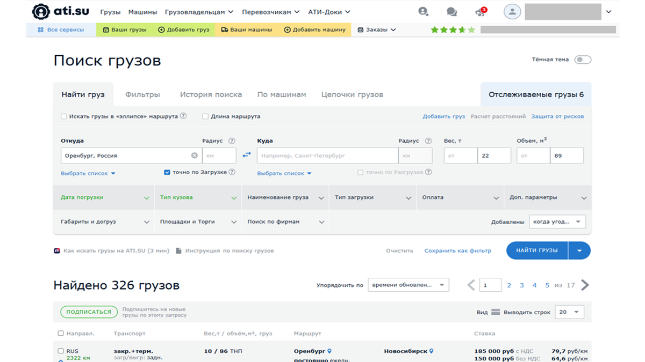Click help icon next to точно по Разгрузке
Viewport: 645px width, 362px height.
coord(428,172)
